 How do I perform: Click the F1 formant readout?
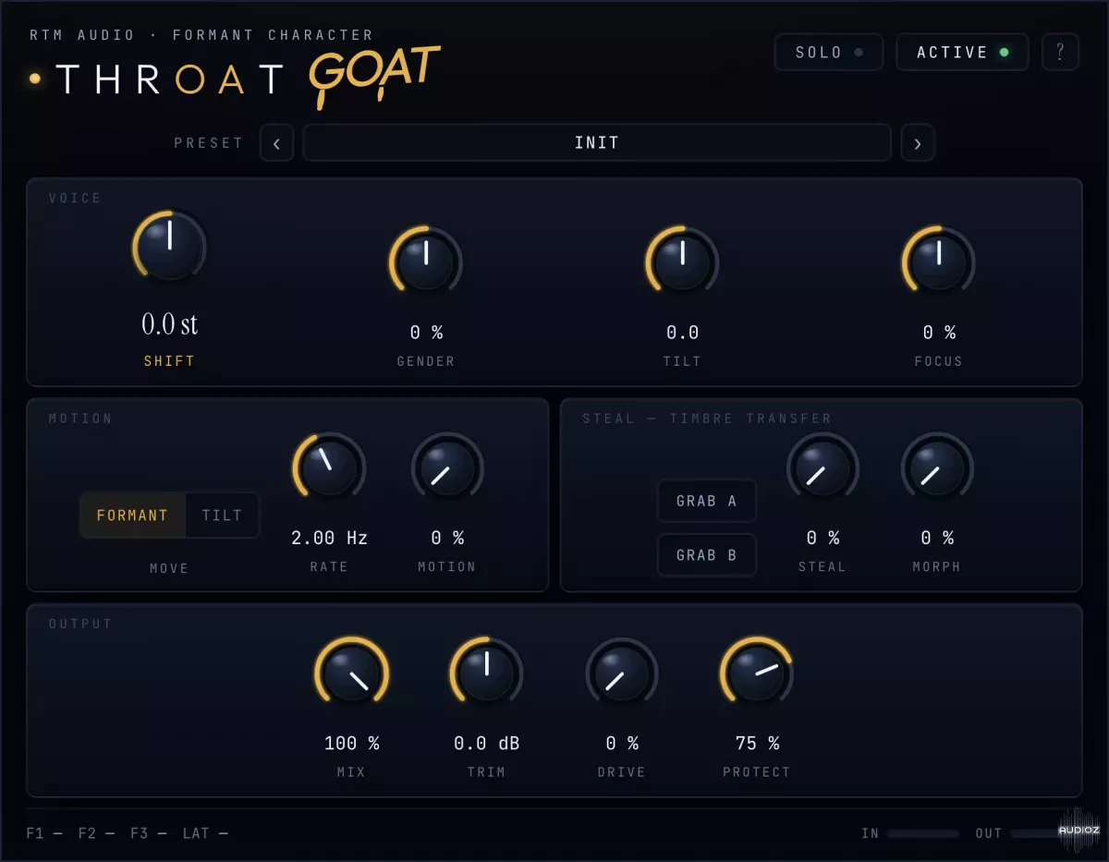[x=44, y=833]
